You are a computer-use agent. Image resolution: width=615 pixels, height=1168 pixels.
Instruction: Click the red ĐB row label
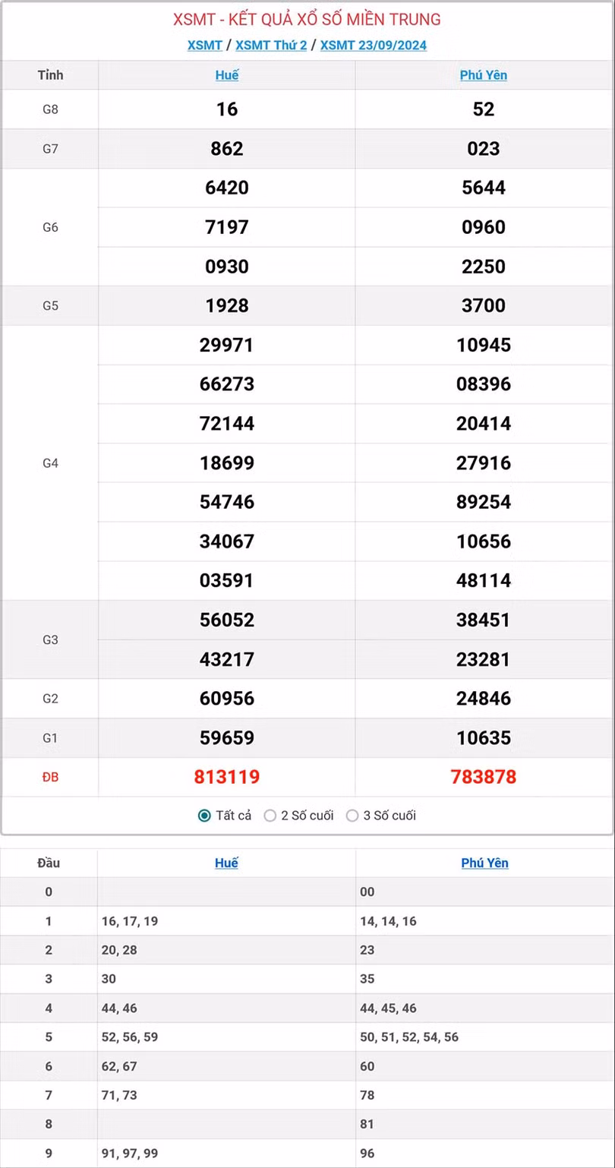(x=50, y=777)
